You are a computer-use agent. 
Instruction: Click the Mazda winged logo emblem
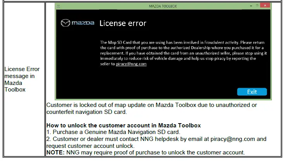[66, 24]
